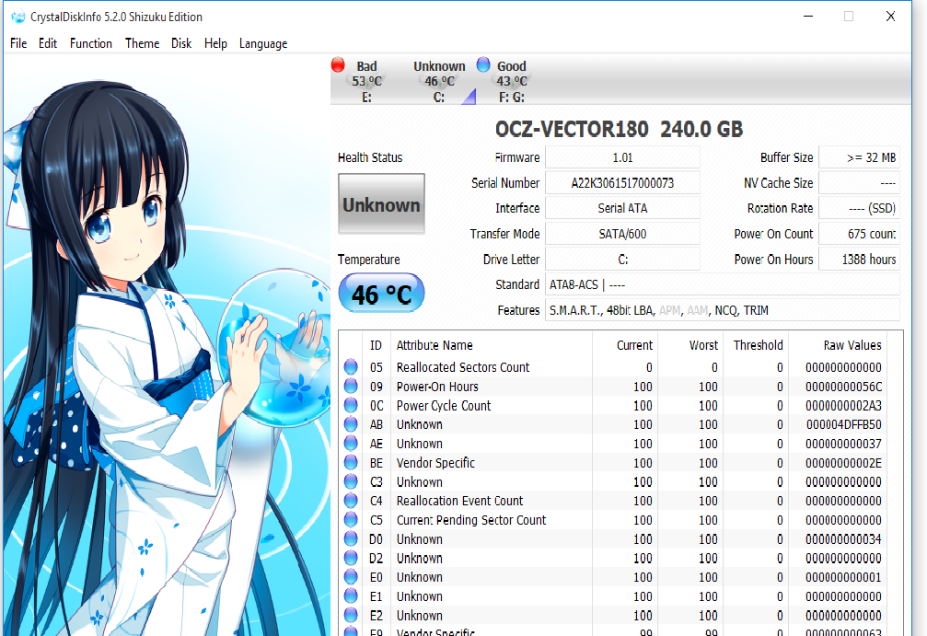Click status icon of attribute E2
The height and width of the screenshot is (636, 927).
click(351, 616)
